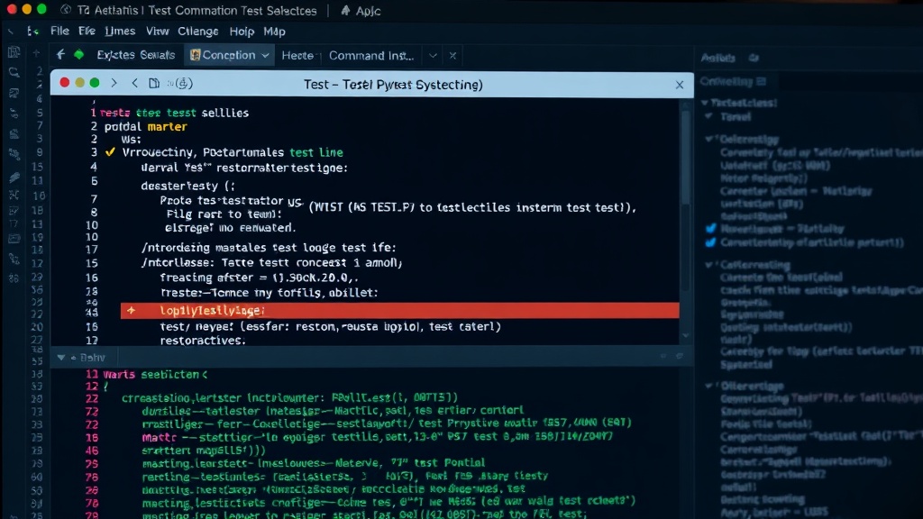Click the scroll-down arrow at the editor's bottom right
The image size is (923, 519).
[x=685, y=335]
